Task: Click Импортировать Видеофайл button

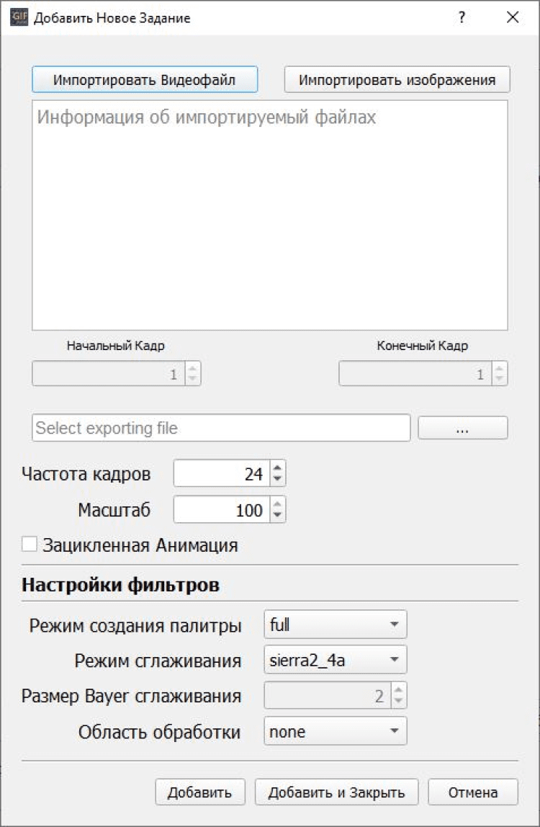Action: click(144, 80)
